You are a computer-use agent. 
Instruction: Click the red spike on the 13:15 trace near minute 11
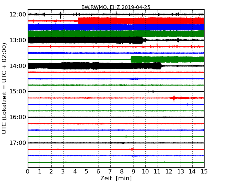[x=157, y=47]
